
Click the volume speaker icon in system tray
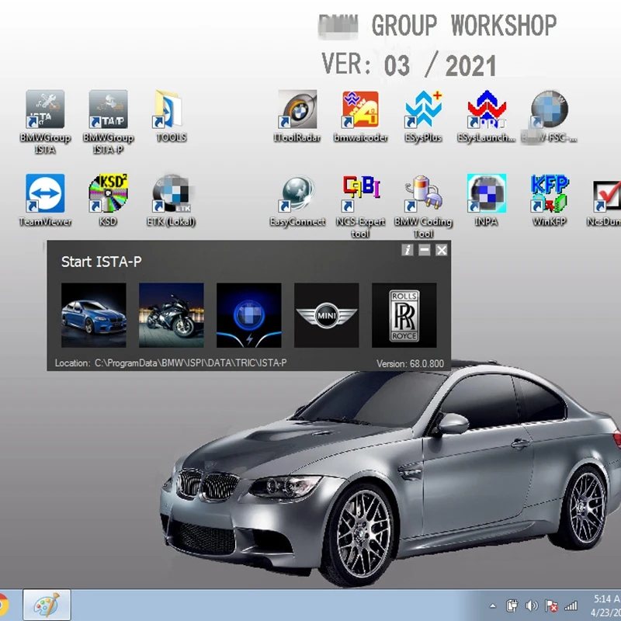533,605
